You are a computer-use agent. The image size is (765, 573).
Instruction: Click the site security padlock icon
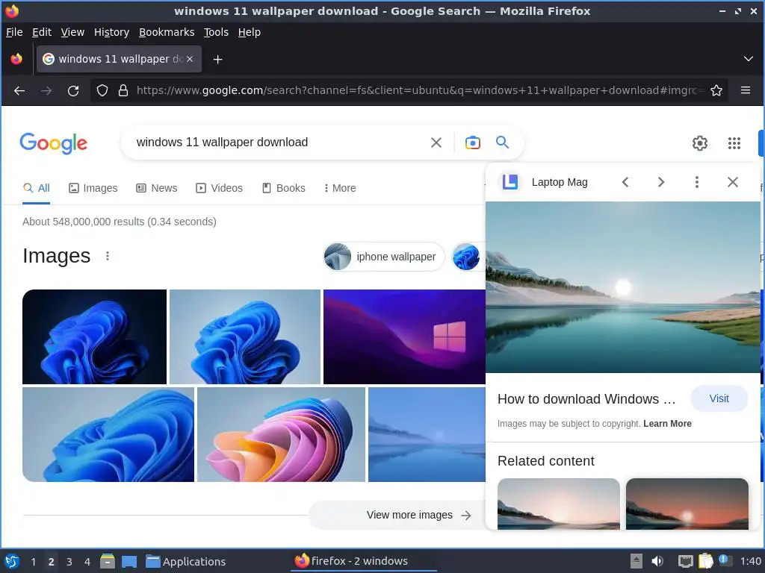click(123, 90)
